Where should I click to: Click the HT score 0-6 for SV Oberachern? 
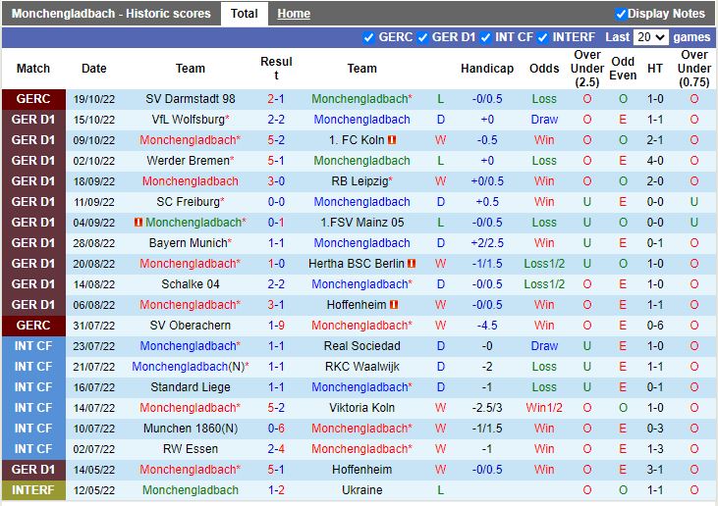pos(655,325)
